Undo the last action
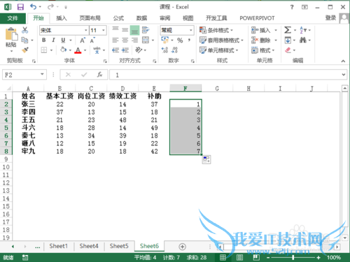350x262 pixels. tap(34, 7)
